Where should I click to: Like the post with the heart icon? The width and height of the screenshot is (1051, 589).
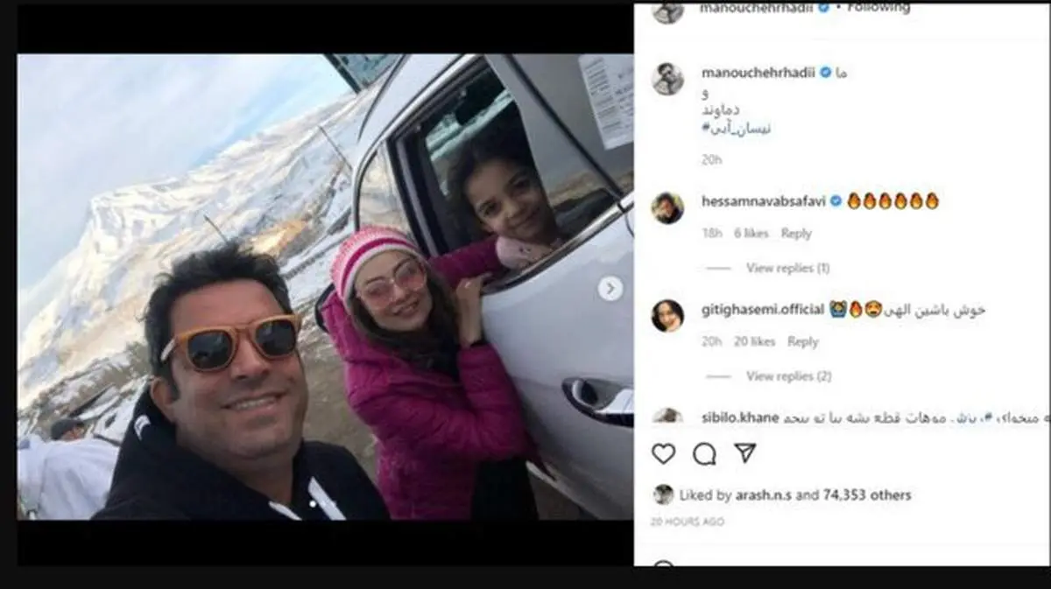[664, 453]
